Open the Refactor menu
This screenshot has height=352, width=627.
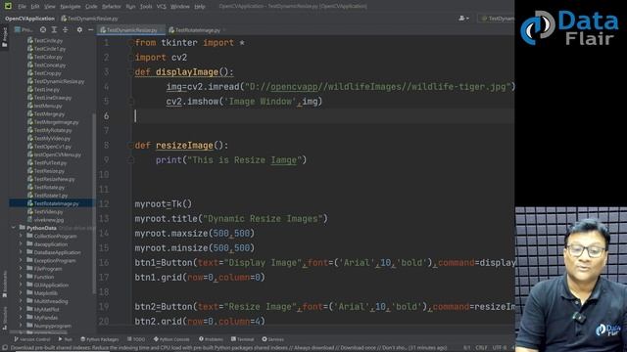click(x=111, y=7)
